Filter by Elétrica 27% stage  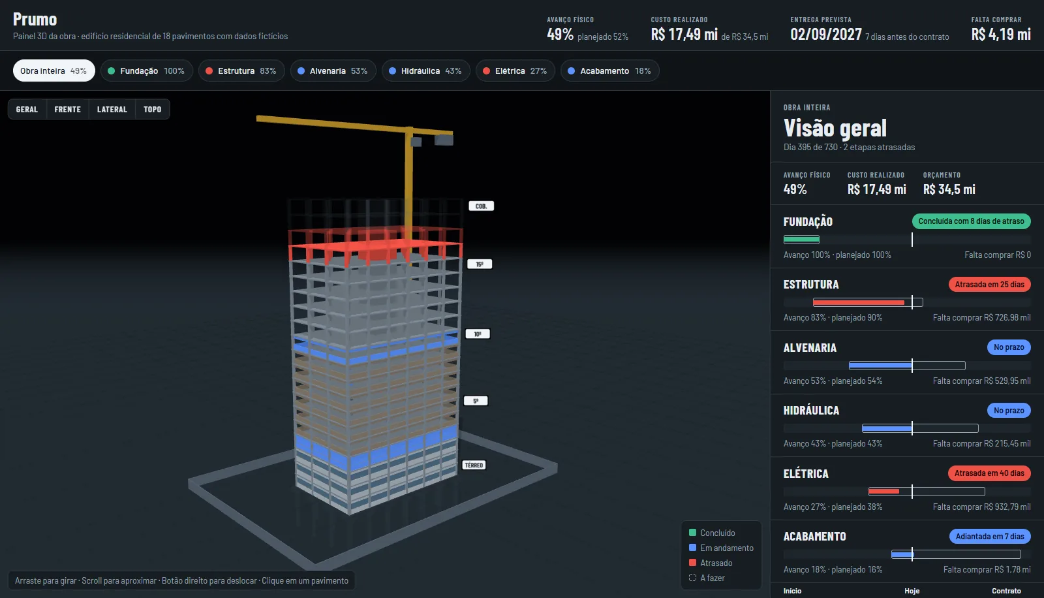point(515,71)
